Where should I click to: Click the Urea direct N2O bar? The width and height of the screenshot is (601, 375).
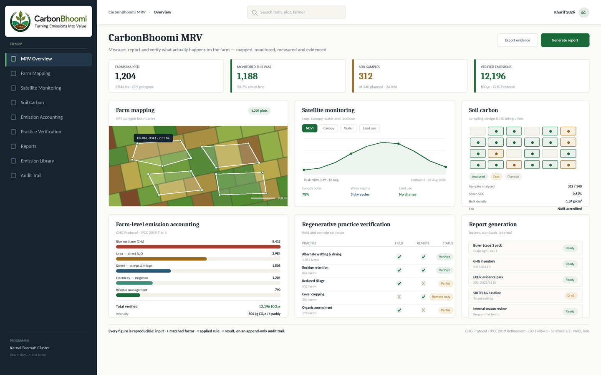tap(162, 259)
